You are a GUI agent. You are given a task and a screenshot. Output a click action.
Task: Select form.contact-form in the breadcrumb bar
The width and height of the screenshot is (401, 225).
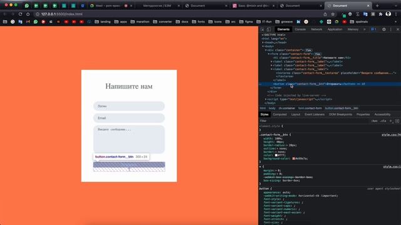(x=310, y=108)
